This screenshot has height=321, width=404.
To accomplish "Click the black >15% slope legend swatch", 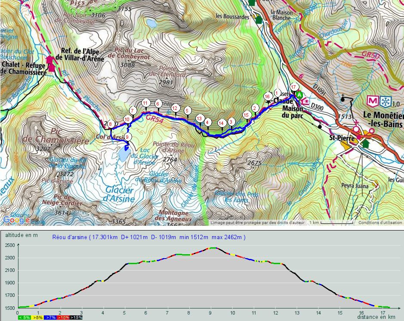I will coord(76,318).
